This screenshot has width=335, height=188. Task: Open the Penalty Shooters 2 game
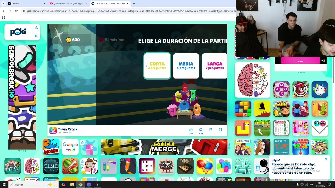click(x=262, y=128)
